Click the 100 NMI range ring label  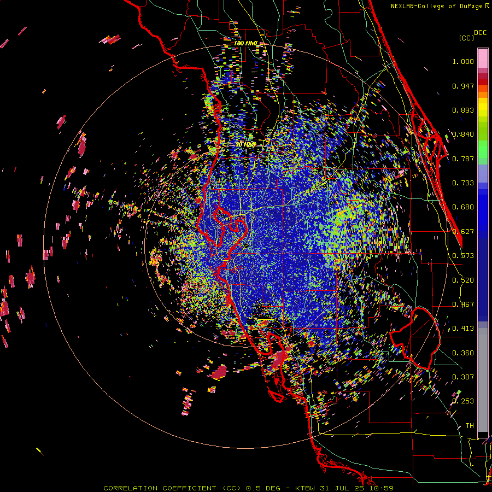(245, 43)
